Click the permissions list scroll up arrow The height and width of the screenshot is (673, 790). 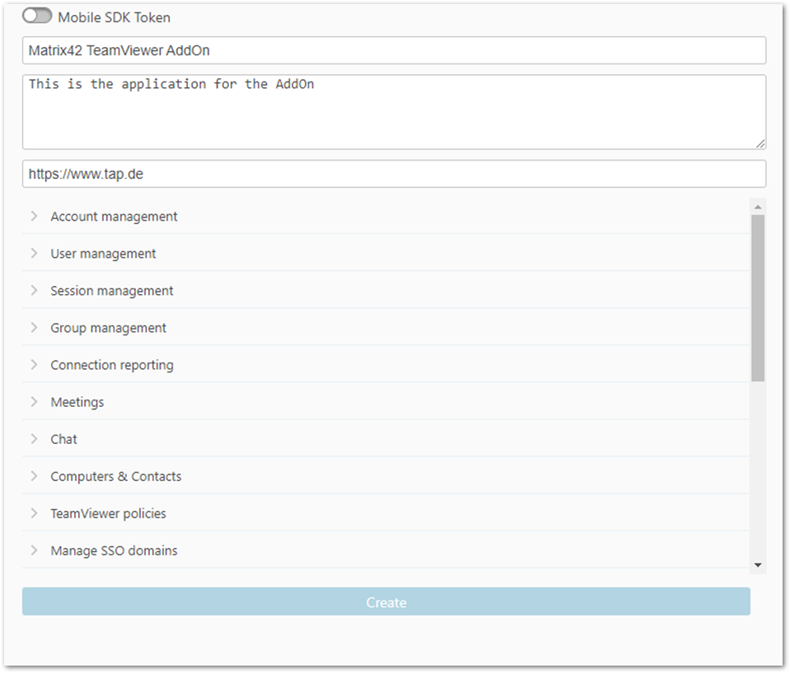[x=758, y=207]
